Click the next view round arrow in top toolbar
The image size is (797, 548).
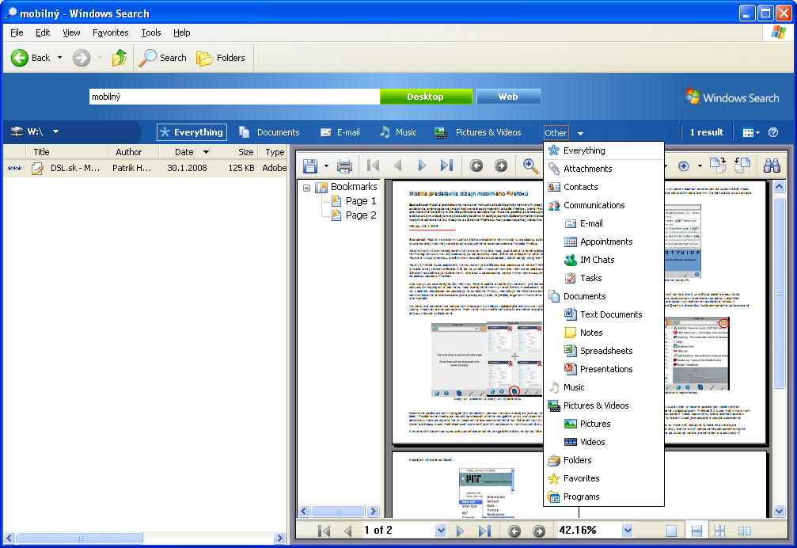(x=501, y=166)
